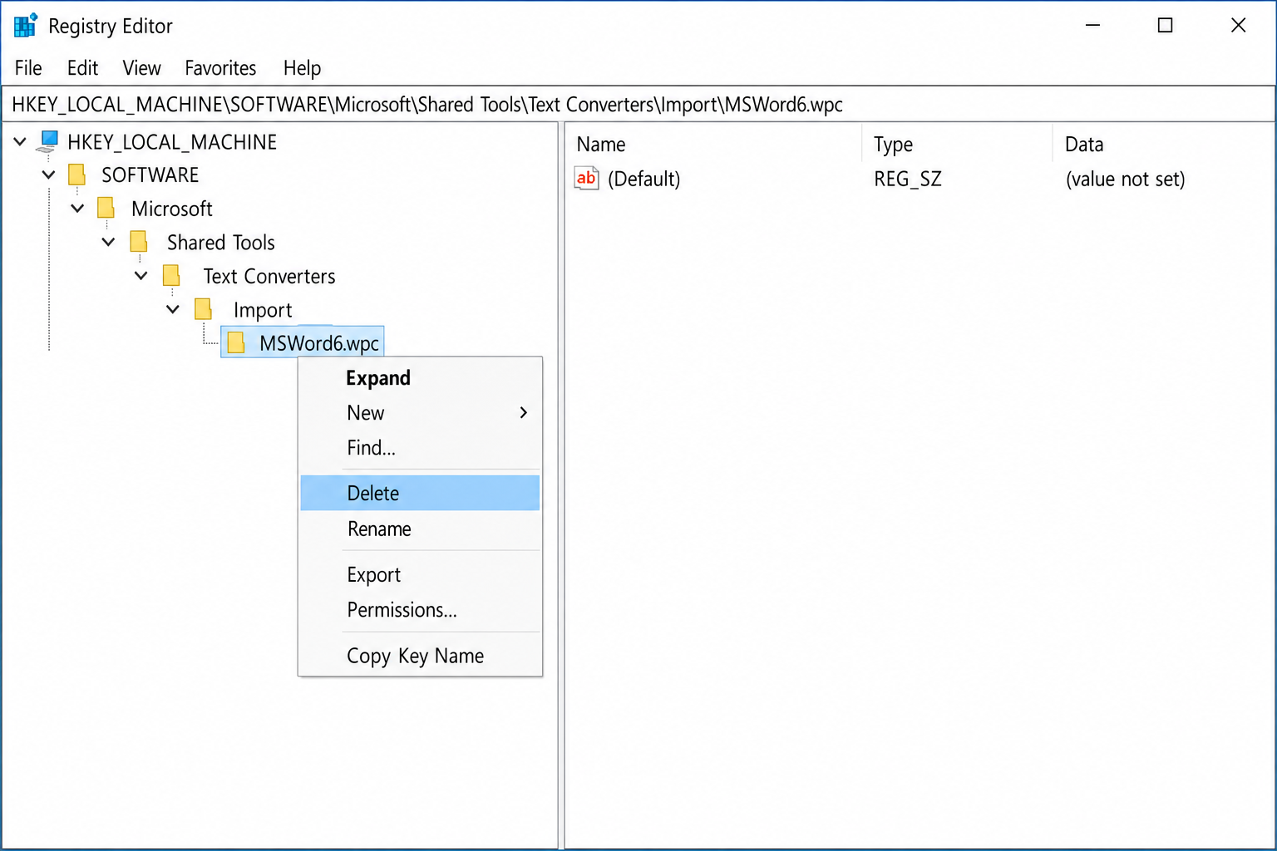Screen dimensions: 1277x851
Task: Select the (Default) value name
Action: (x=644, y=179)
